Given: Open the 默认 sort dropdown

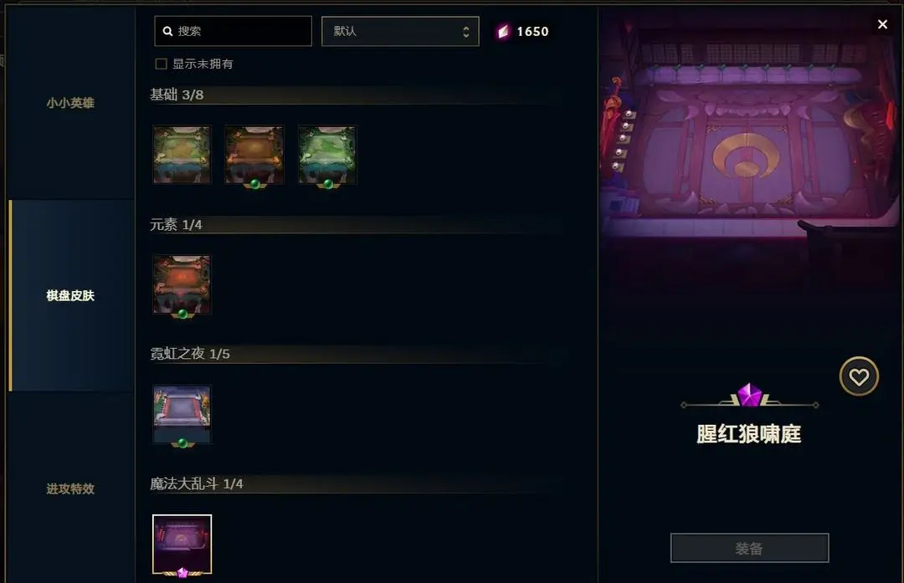Looking at the screenshot, I should tap(400, 31).
